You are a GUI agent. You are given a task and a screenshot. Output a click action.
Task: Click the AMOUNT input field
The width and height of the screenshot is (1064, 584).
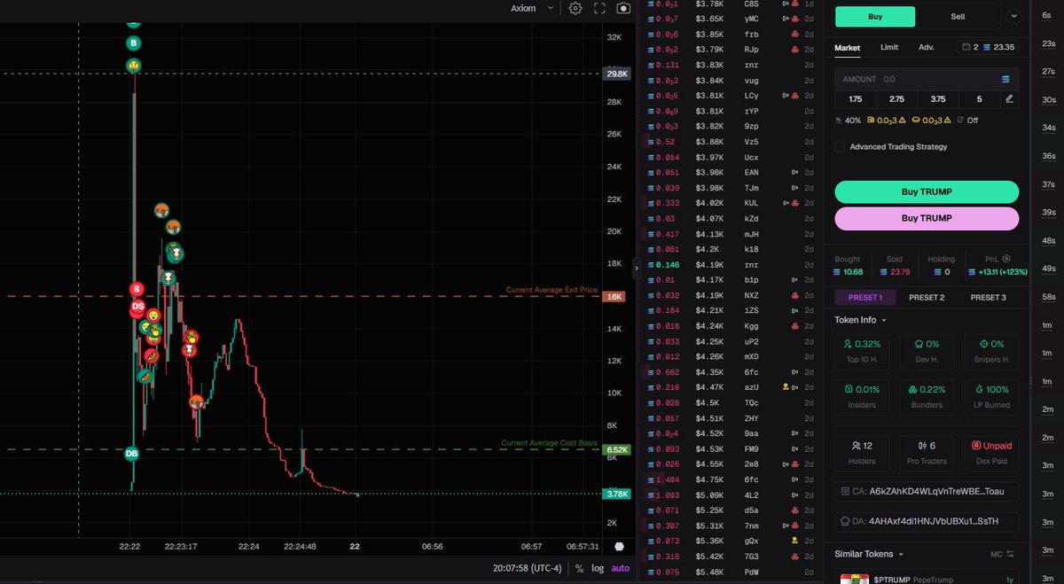tap(927, 79)
